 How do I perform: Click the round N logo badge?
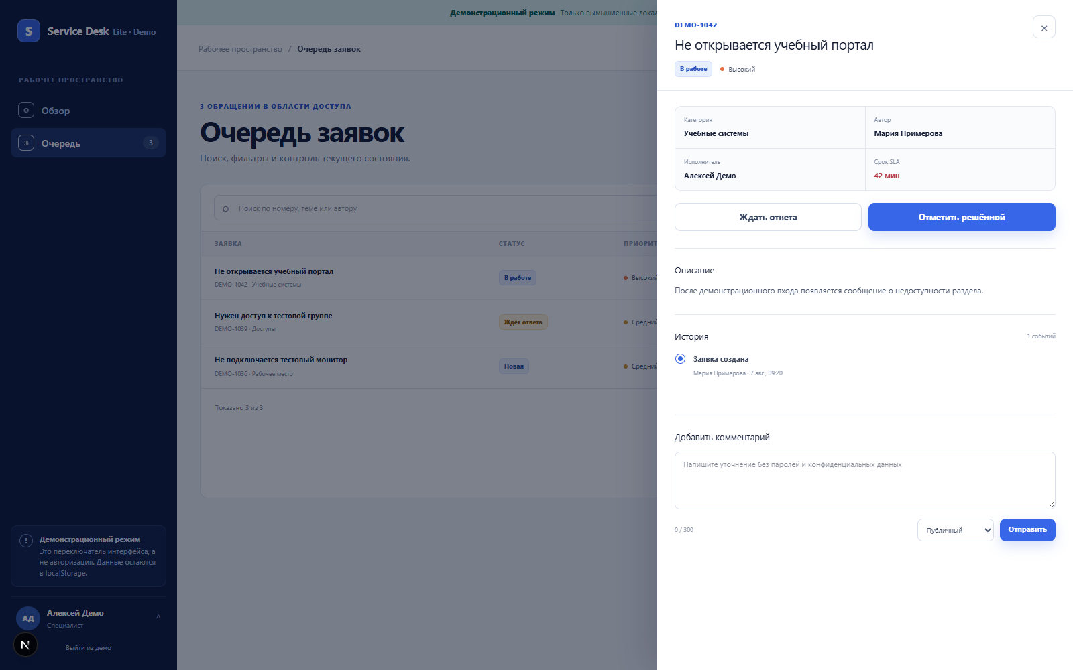[x=25, y=645]
